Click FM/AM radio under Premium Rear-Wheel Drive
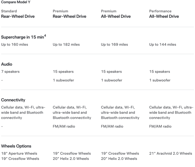 64,126
